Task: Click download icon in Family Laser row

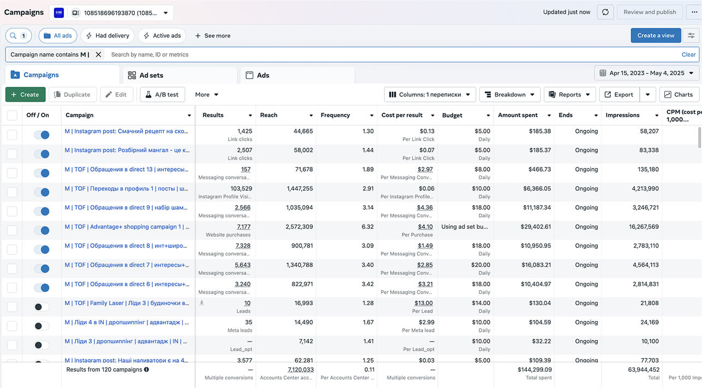Action: (x=202, y=302)
